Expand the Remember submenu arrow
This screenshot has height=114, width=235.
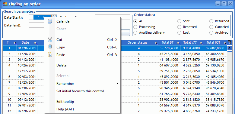coord(117,84)
